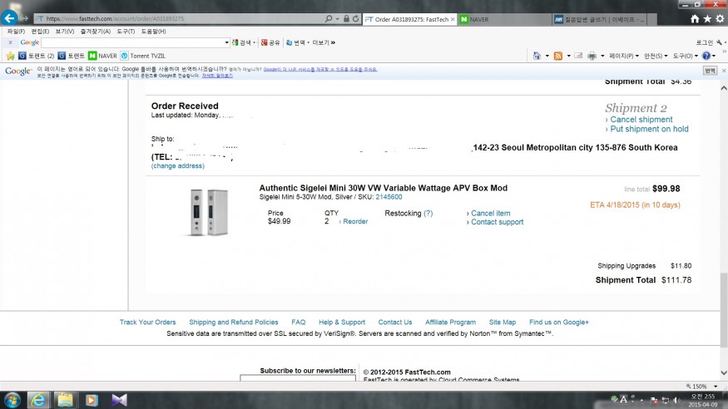Open Favorites with the star icon
Screen dimensions: 728x409
point(707,18)
